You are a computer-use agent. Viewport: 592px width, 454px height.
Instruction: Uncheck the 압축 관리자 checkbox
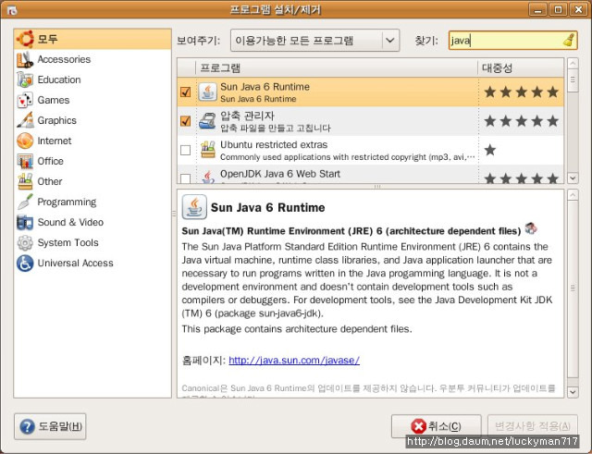[x=185, y=121]
